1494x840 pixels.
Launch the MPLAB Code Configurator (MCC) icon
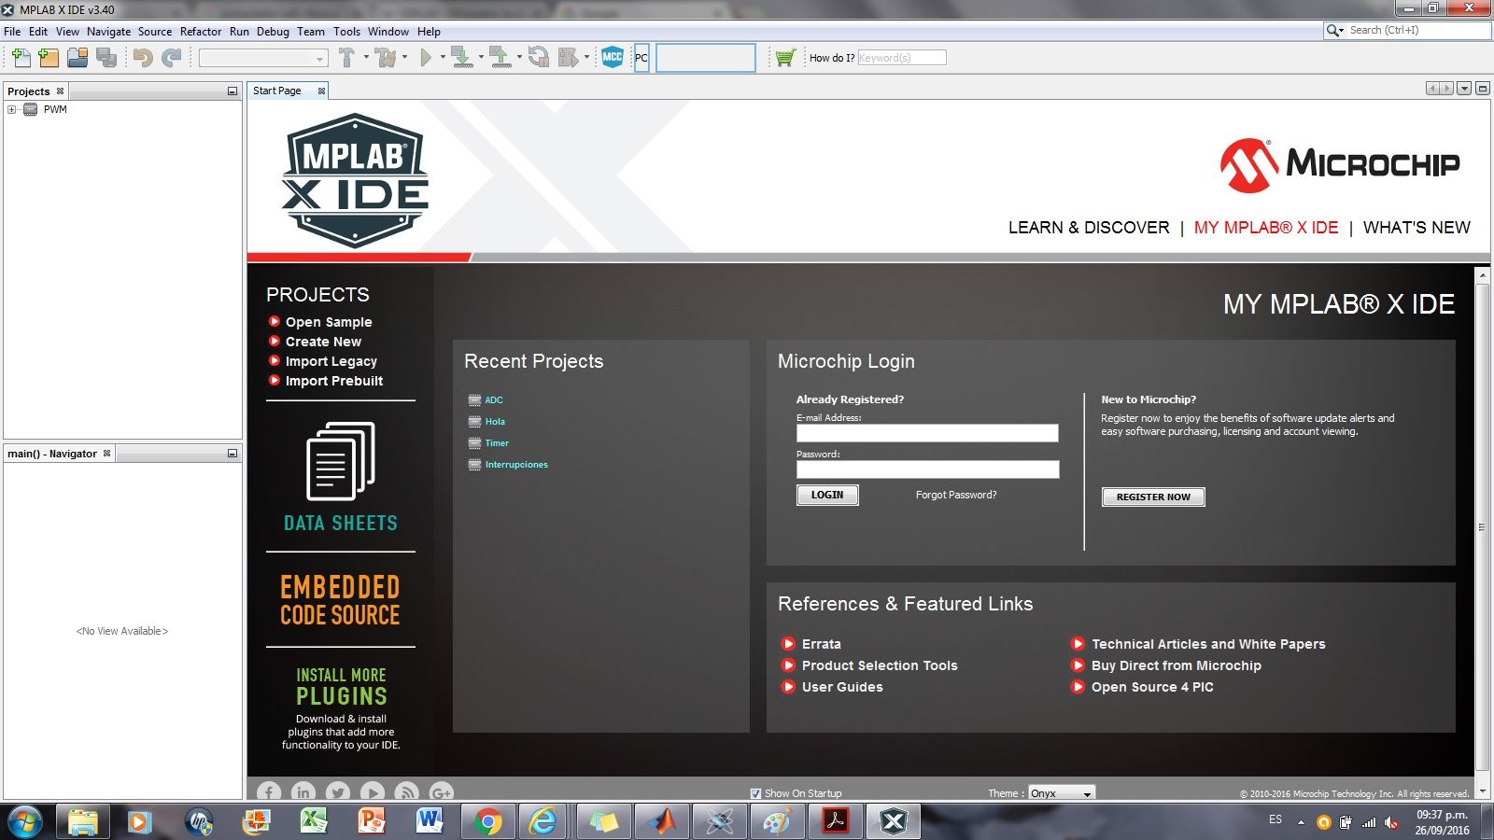613,58
